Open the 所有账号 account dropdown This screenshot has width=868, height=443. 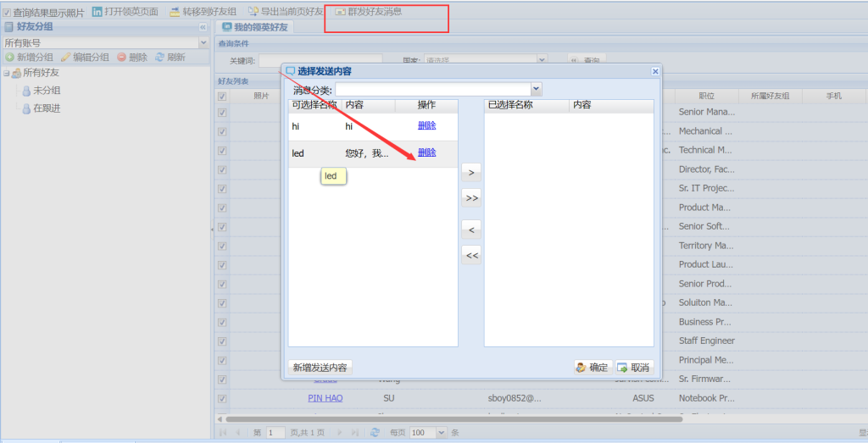(203, 42)
